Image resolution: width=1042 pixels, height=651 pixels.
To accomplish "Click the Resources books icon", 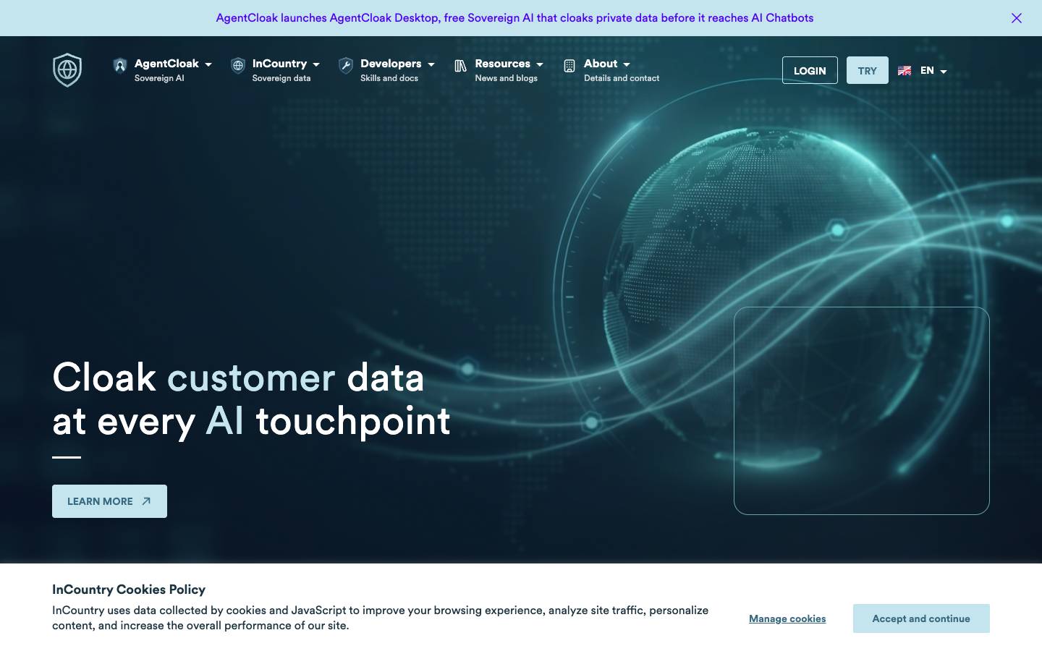I will pos(460,66).
